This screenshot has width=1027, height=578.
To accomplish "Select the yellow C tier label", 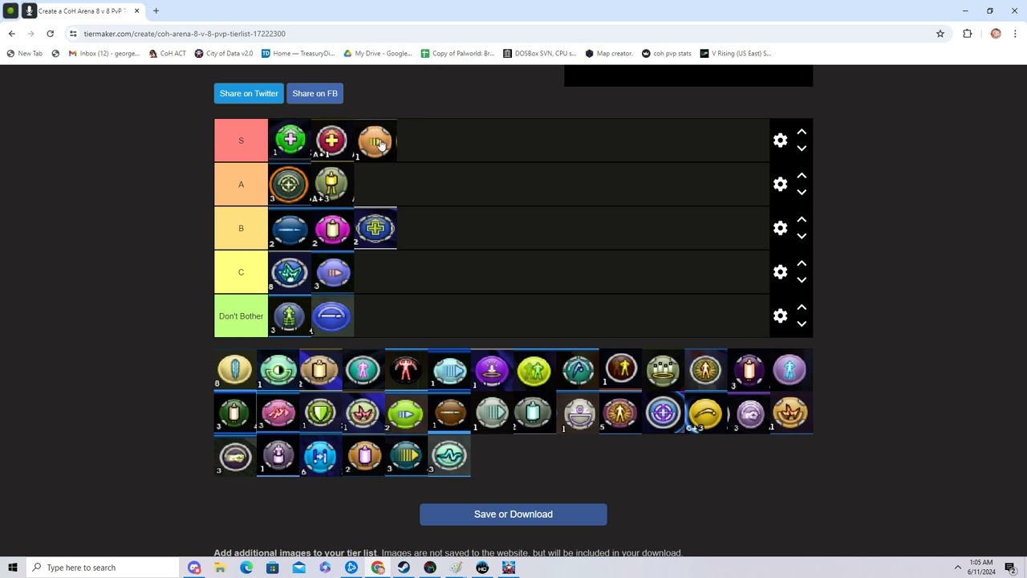I will 241,272.
